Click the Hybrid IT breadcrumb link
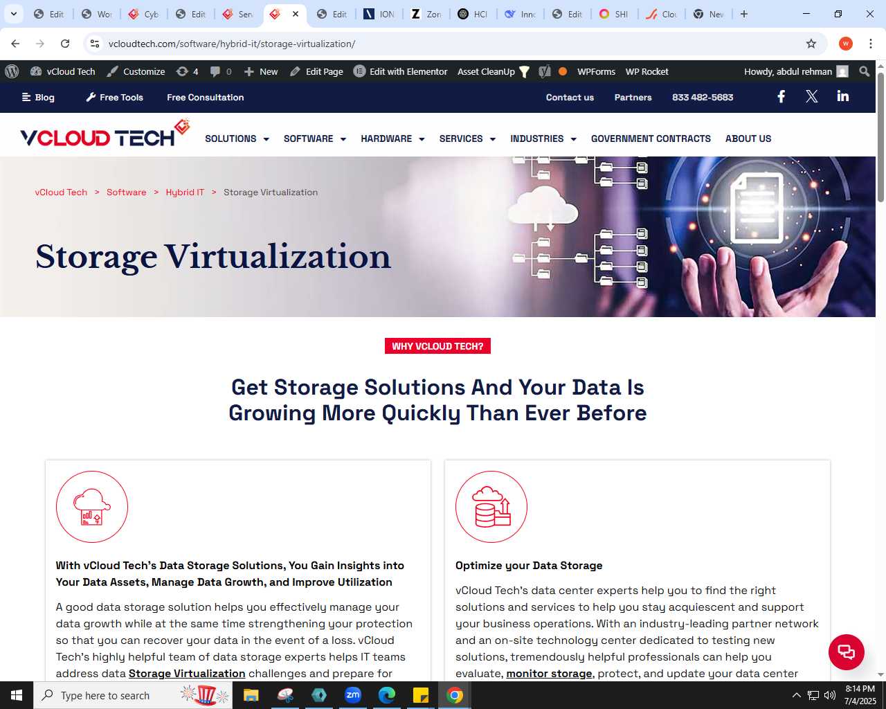This screenshot has width=886, height=709. (x=185, y=192)
